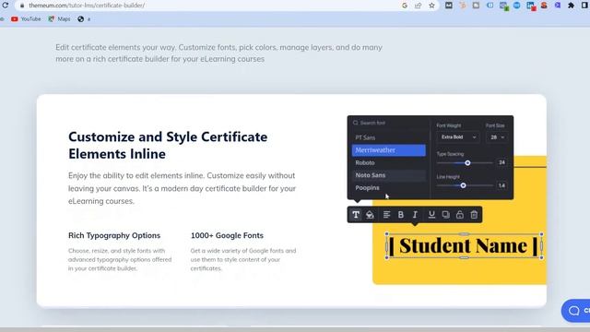This screenshot has width=590, height=332.
Task: Open the Maps bookmark
Action: [x=59, y=18]
